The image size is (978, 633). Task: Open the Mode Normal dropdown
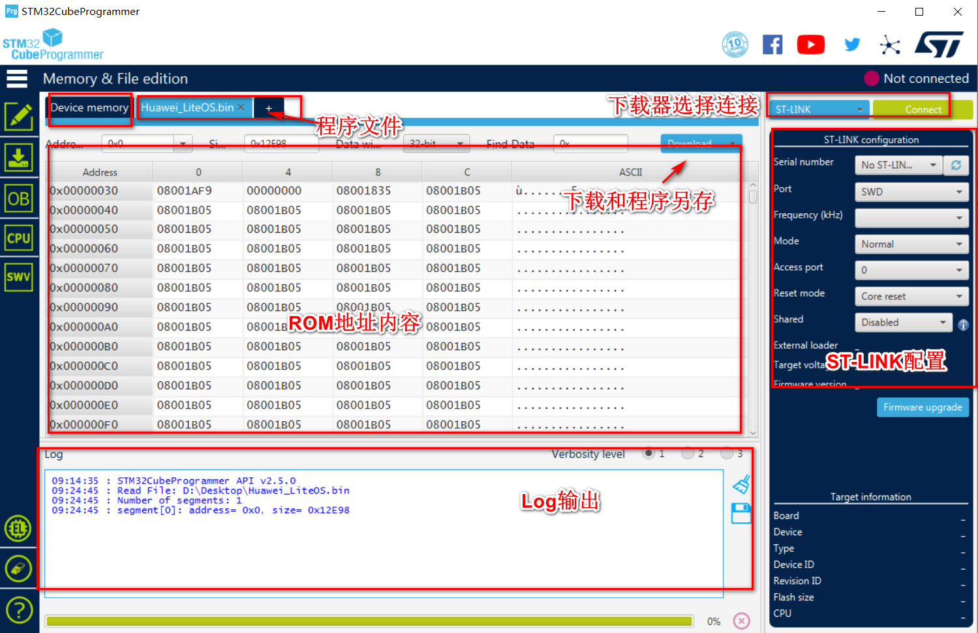pyautogui.click(x=911, y=244)
